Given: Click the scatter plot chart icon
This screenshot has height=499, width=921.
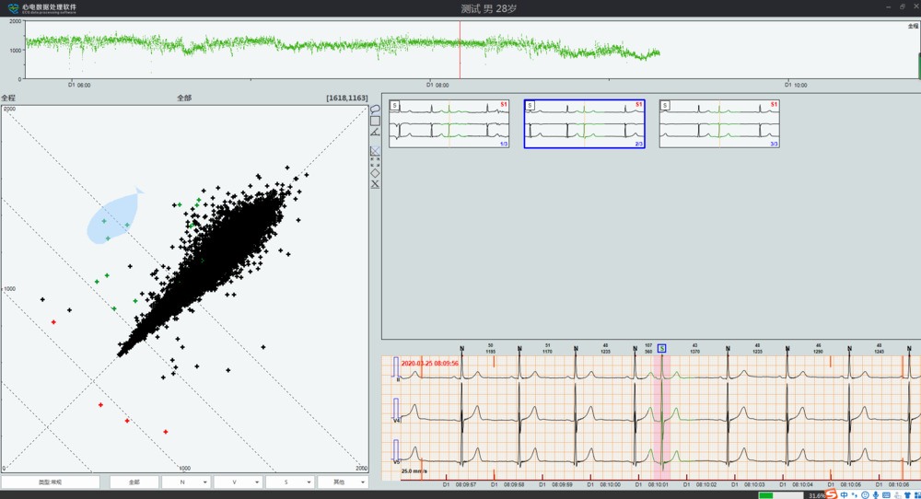Looking at the screenshot, I should (375, 150).
